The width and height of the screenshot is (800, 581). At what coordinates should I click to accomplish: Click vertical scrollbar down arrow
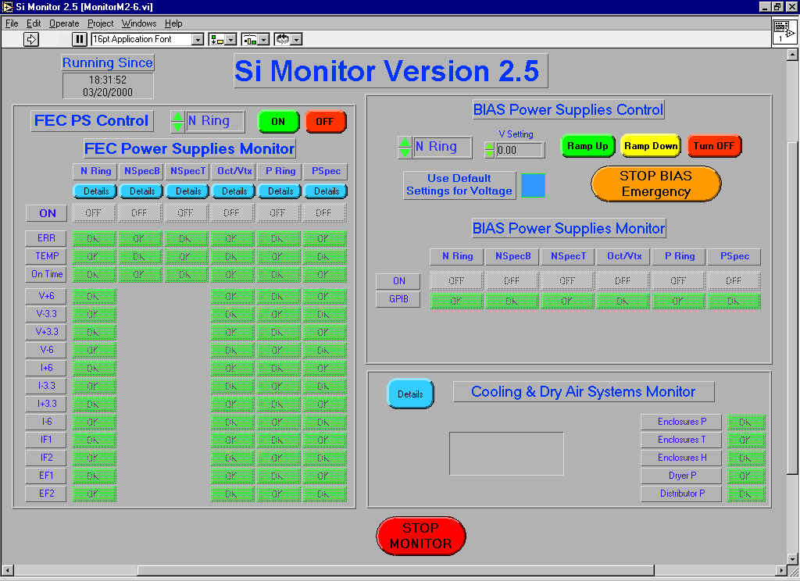(792, 558)
